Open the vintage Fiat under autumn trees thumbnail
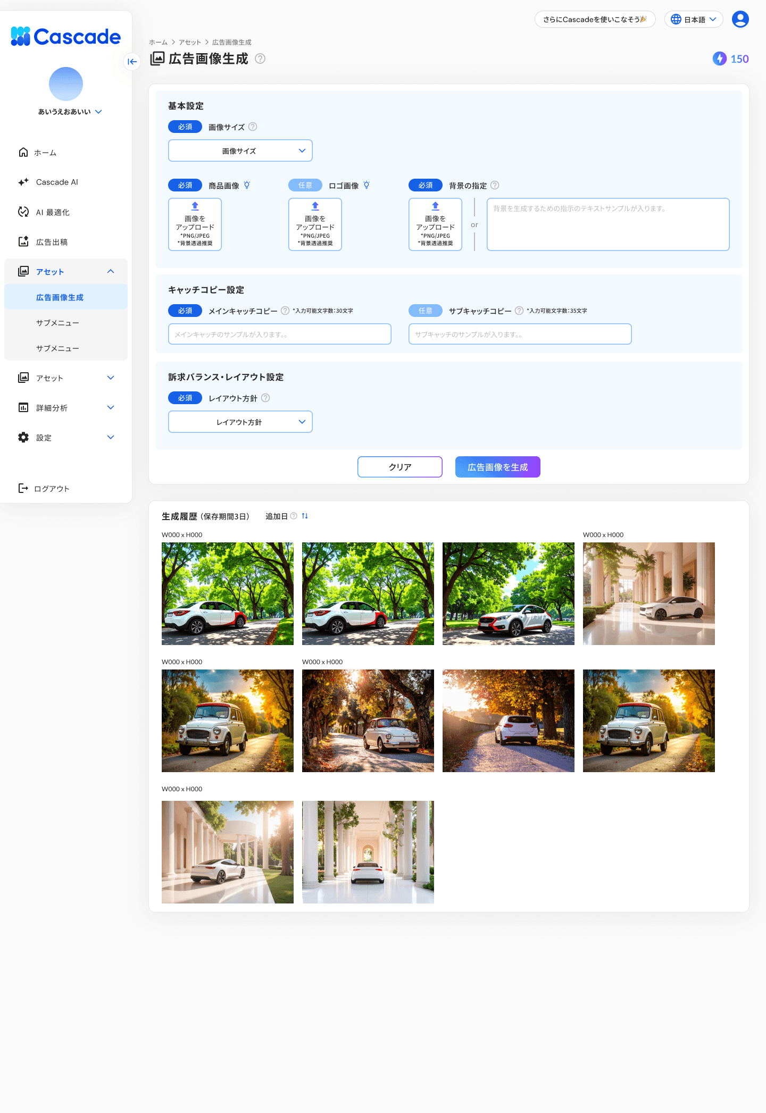This screenshot has height=1113, width=766. [368, 721]
